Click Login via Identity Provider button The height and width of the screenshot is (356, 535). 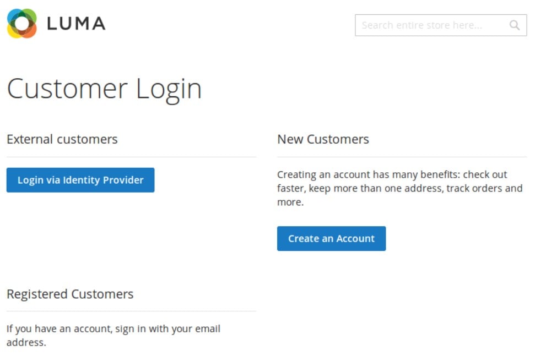click(x=80, y=180)
